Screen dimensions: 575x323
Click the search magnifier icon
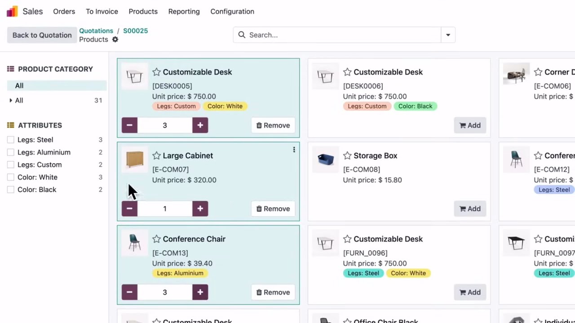(x=242, y=35)
